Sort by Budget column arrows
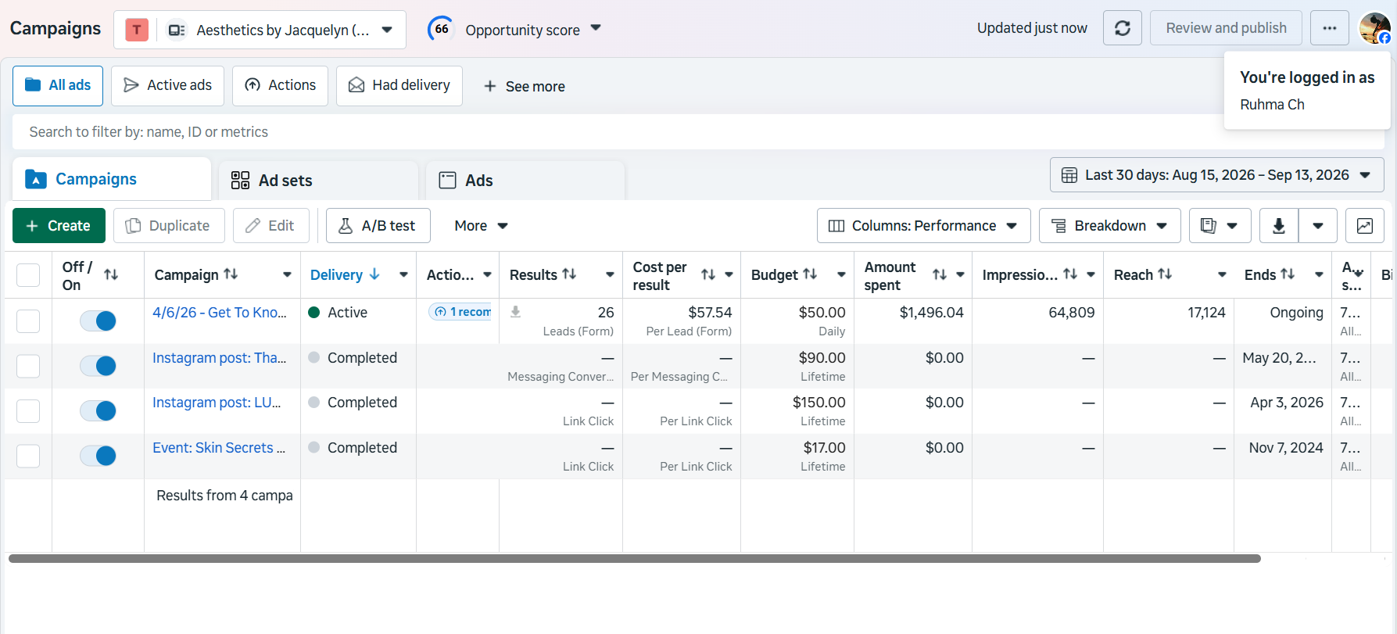1397x634 pixels. pos(810,274)
